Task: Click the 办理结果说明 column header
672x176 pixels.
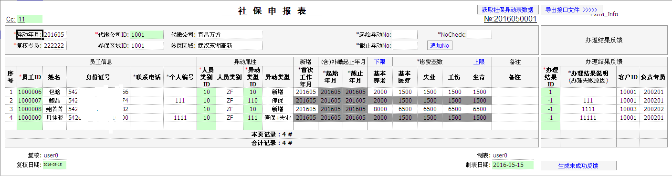Action: tap(588, 77)
